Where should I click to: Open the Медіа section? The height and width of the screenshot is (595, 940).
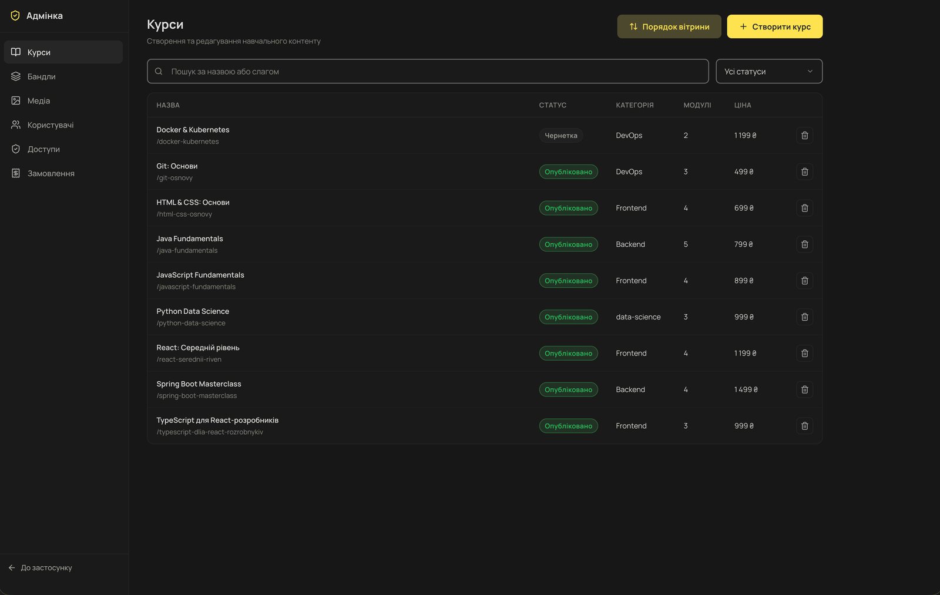(63, 100)
